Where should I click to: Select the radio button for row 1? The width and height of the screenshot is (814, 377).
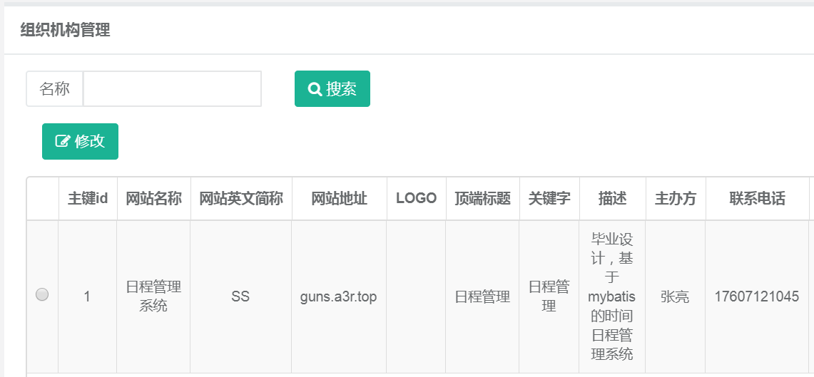(x=42, y=294)
